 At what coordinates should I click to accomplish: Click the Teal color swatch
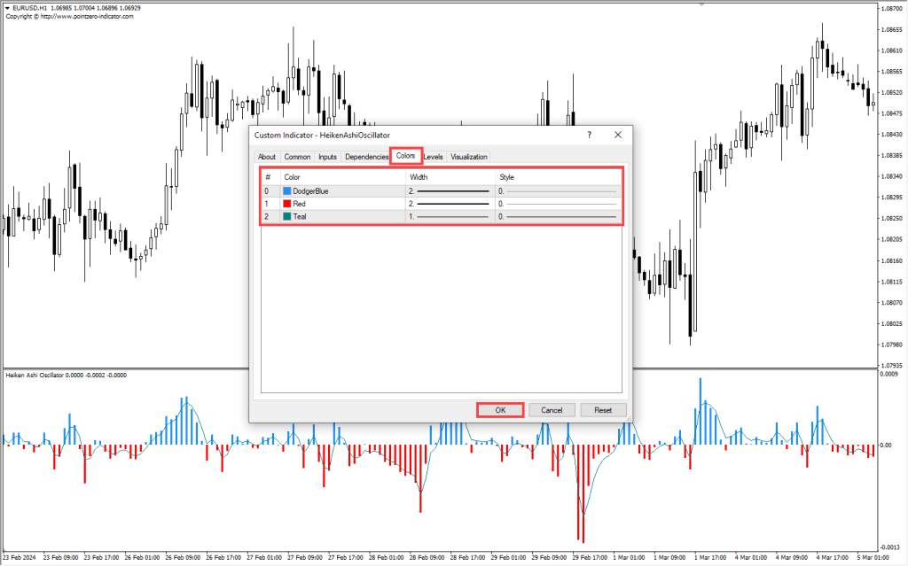click(x=287, y=216)
